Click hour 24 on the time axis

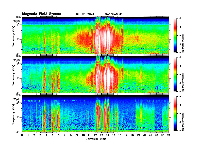tap(169, 135)
